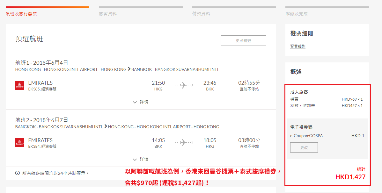Image resolution: width=382 pixels, height=193 pixels.
Task: Click the EK384, 經濟客艙 text
Action: pos(42,147)
